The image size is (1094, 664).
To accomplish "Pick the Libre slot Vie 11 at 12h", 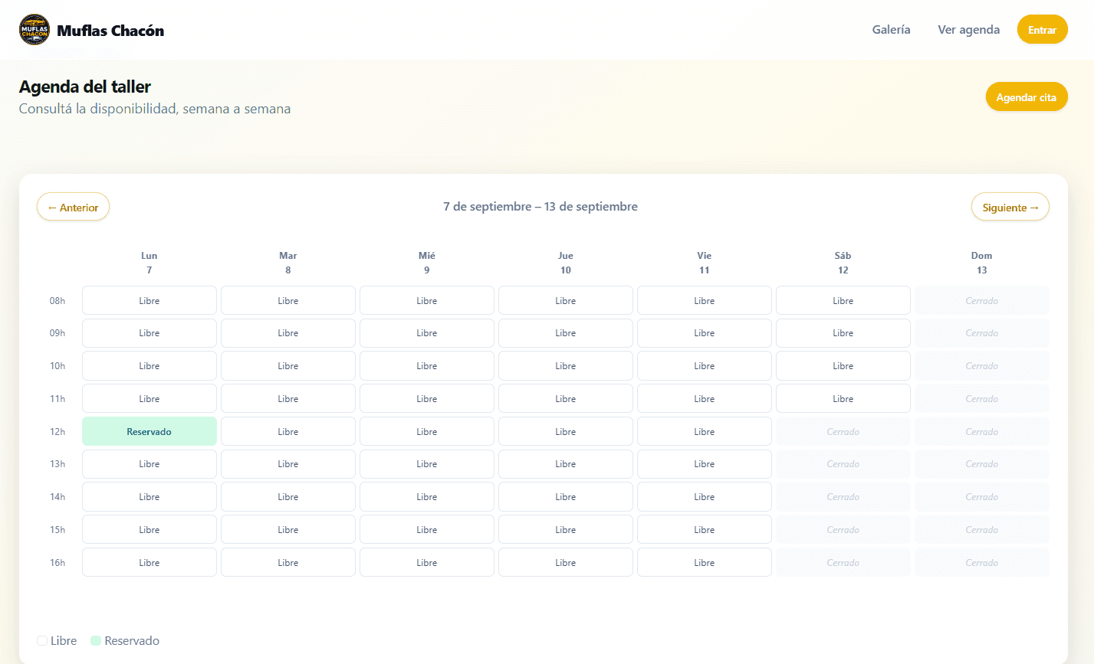I will click(705, 432).
